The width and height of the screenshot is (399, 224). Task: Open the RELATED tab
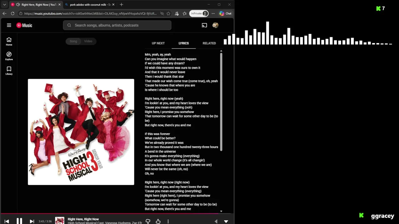[209, 43]
